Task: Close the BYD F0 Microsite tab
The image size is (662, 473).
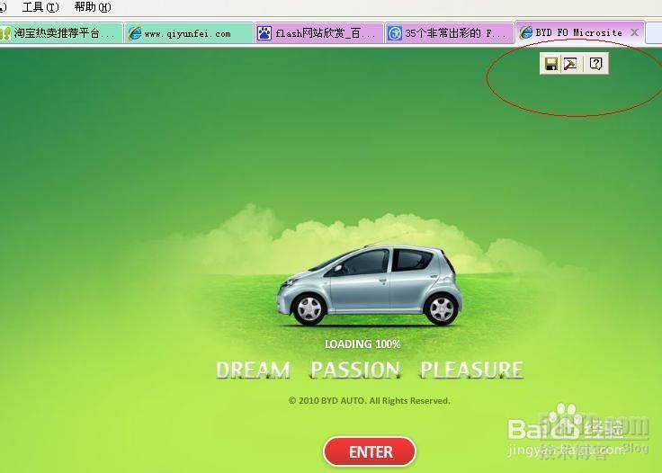Action: pyautogui.click(x=634, y=32)
